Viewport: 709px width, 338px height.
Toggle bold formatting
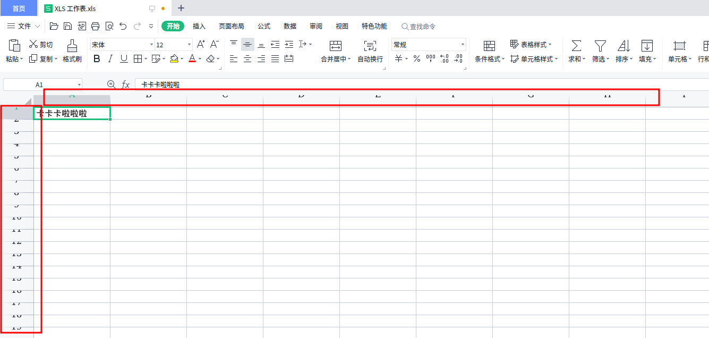(x=97, y=59)
